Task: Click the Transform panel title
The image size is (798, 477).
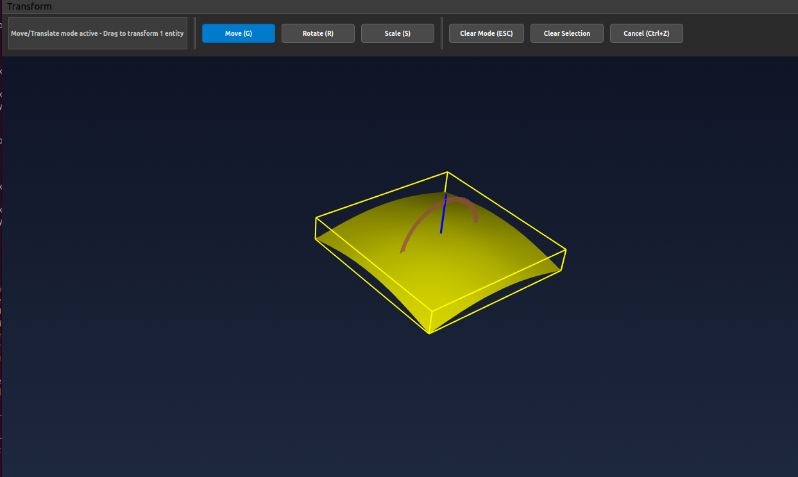Action: (30, 6)
